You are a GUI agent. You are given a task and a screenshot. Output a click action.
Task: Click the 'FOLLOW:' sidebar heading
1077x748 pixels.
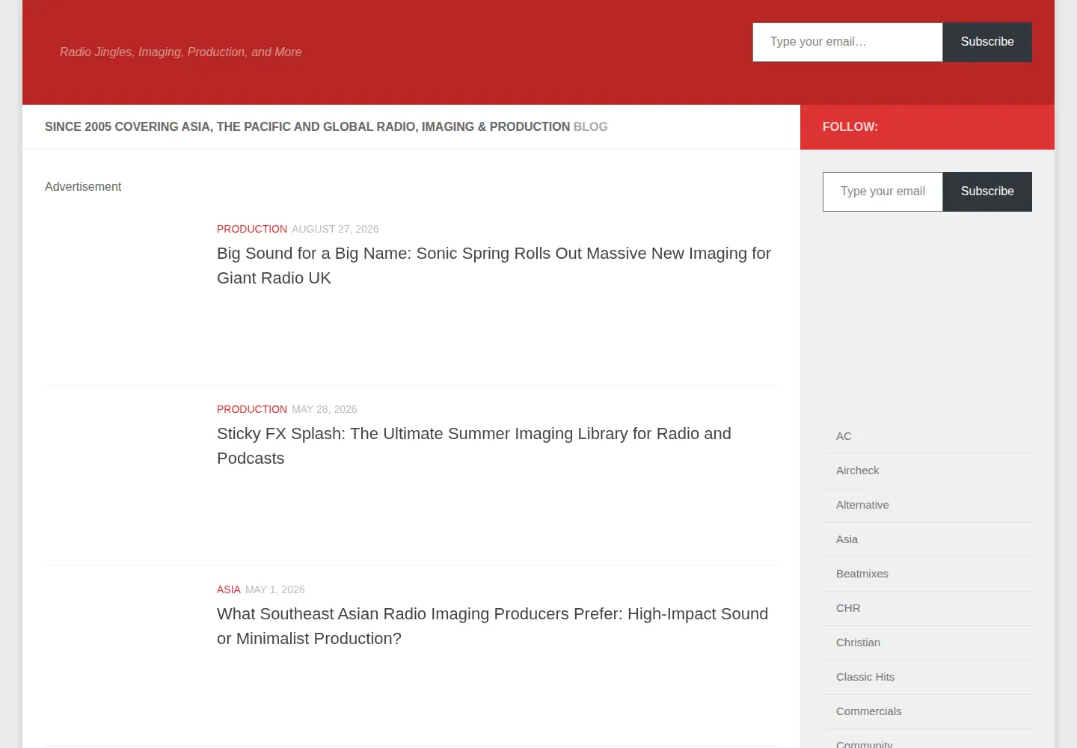pyautogui.click(x=850, y=127)
